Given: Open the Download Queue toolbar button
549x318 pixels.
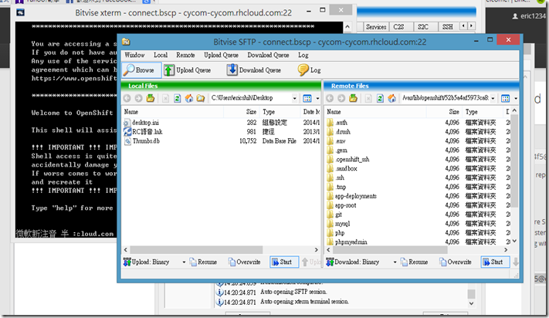Looking at the screenshot, I should click(254, 70).
